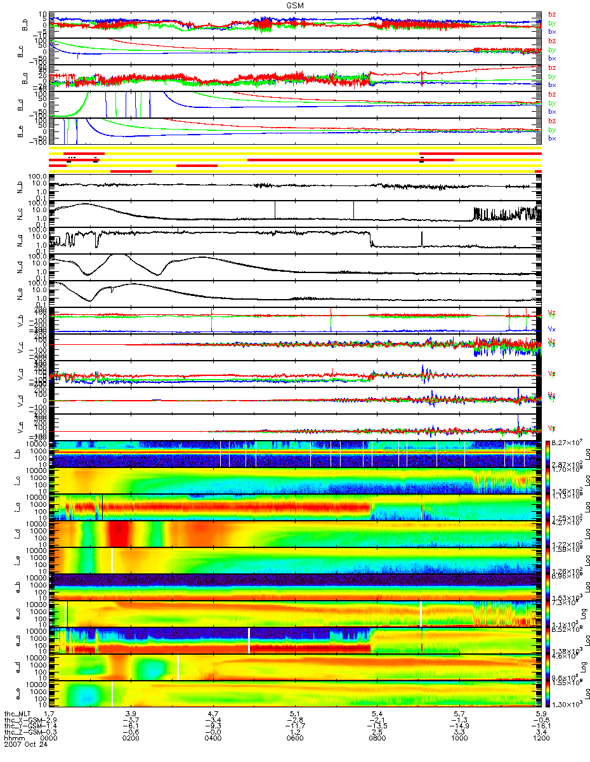
Task: Click the MLT value 4.7
Action: [x=213, y=712]
